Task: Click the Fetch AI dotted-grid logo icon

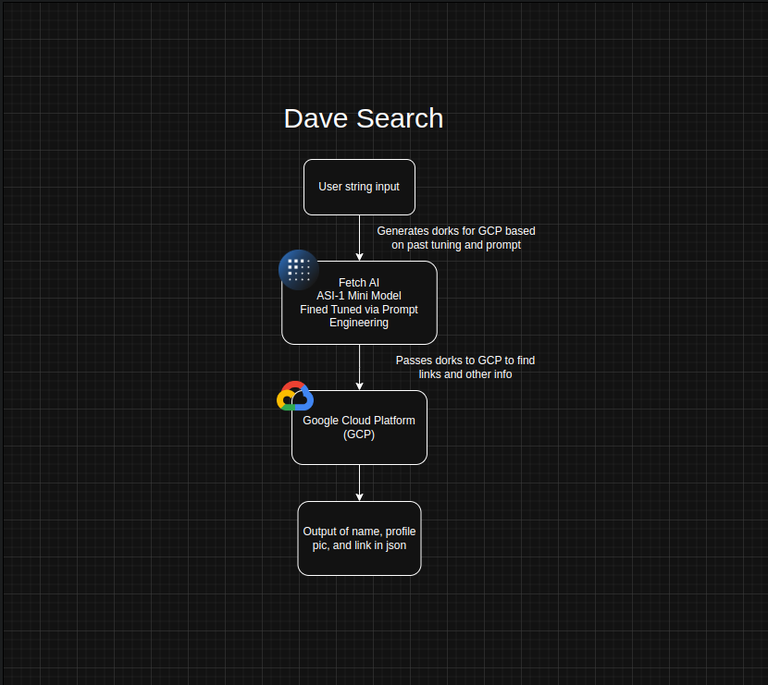Action: point(299,270)
